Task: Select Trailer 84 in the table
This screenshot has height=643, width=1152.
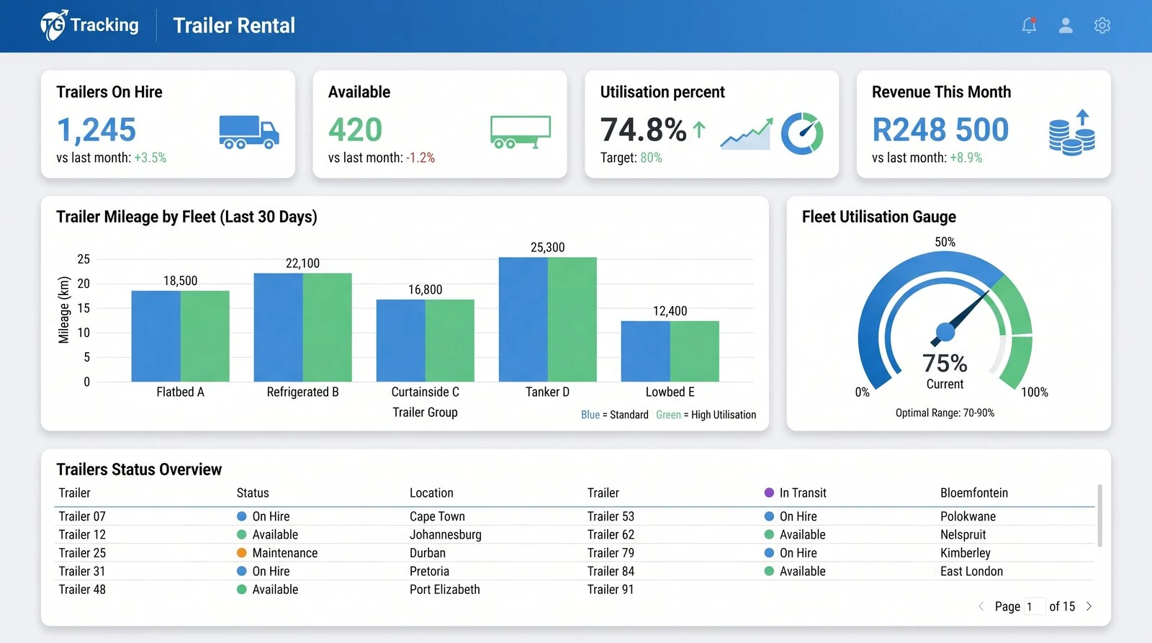Action: click(x=611, y=571)
